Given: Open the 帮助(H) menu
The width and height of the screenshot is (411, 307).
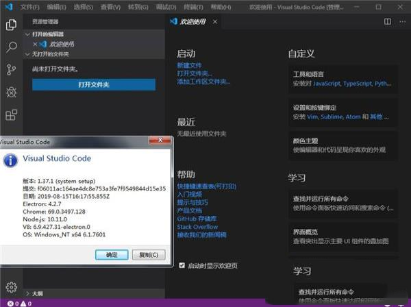Looking at the screenshot, I should click(x=221, y=7).
